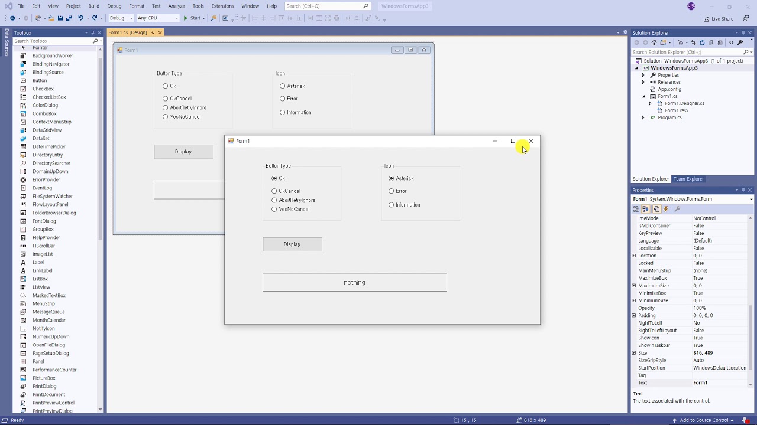Switch Properties to Categorized view icon
This screenshot has width=757, height=425.
636,209
